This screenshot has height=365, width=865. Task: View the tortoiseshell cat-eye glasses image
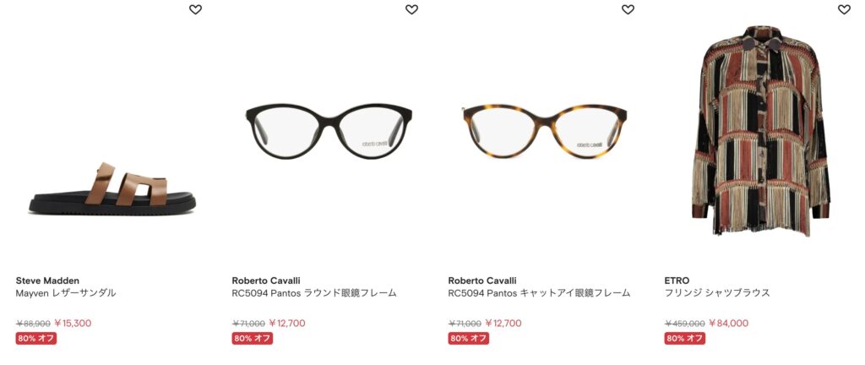(545, 131)
